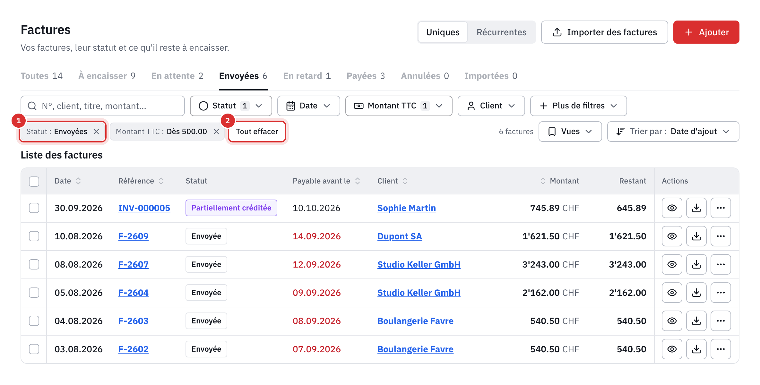Remove the Statut : Envoyées filter chip
Image resolution: width=760 pixels, height=385 pixels.
click(96, 132)
